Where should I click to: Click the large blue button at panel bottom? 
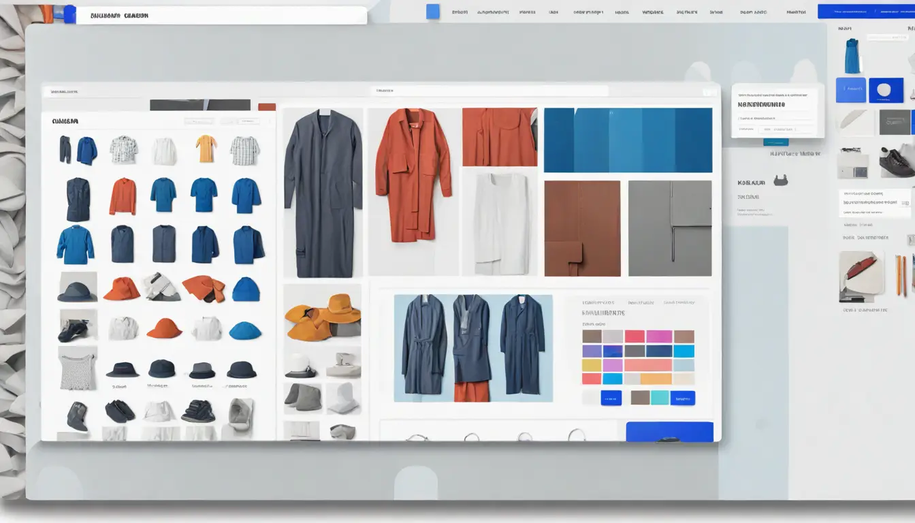coord(669,432)
